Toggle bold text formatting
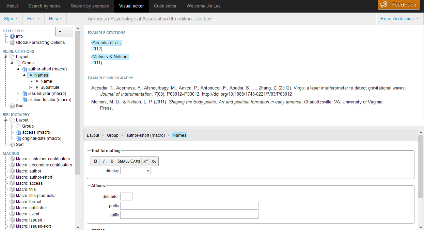424x230 pixels. [95, 161]
